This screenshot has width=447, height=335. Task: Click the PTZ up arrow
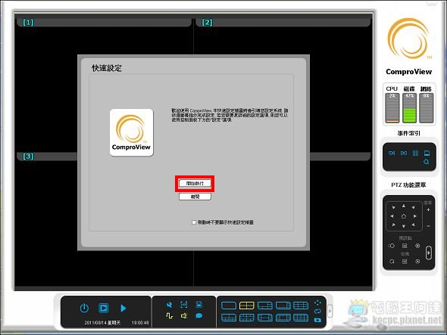tap(404, 206)
